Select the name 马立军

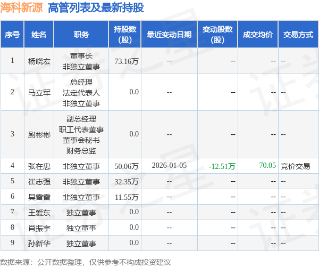[39, 93]
